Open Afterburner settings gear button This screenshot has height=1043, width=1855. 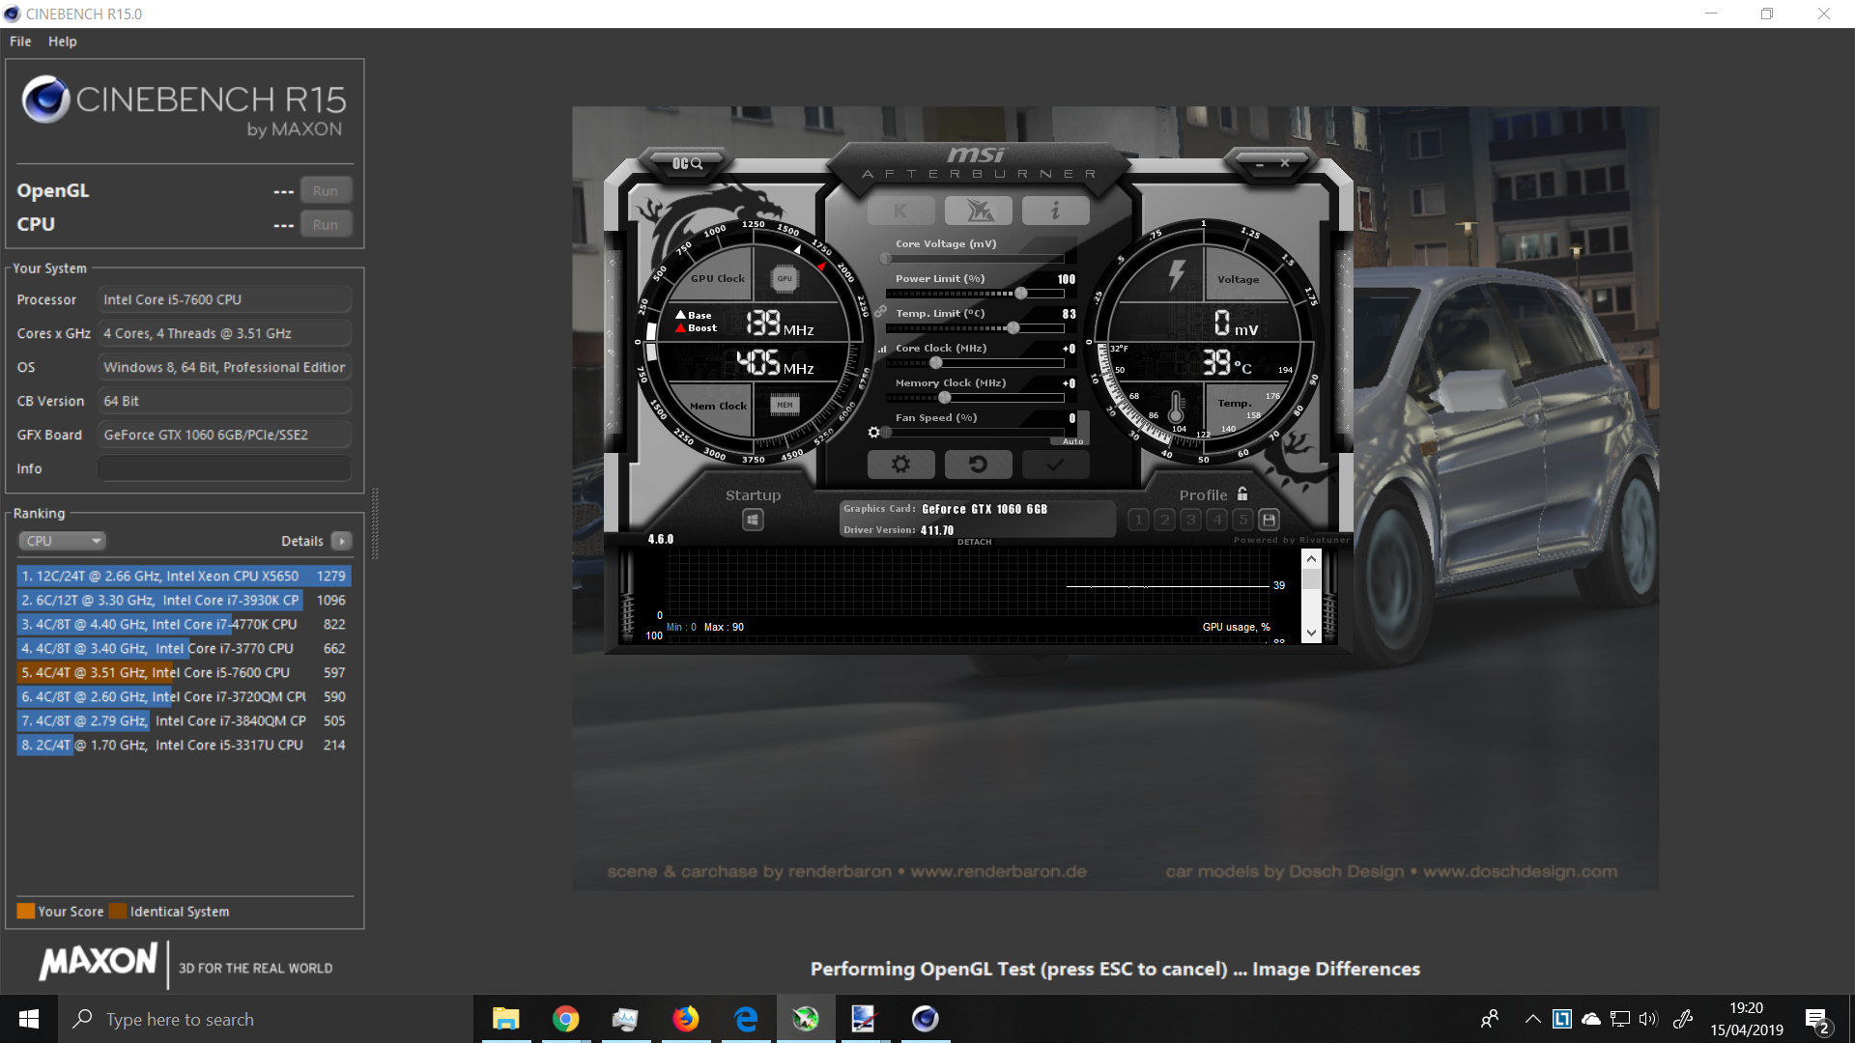[x=900, y=465]
